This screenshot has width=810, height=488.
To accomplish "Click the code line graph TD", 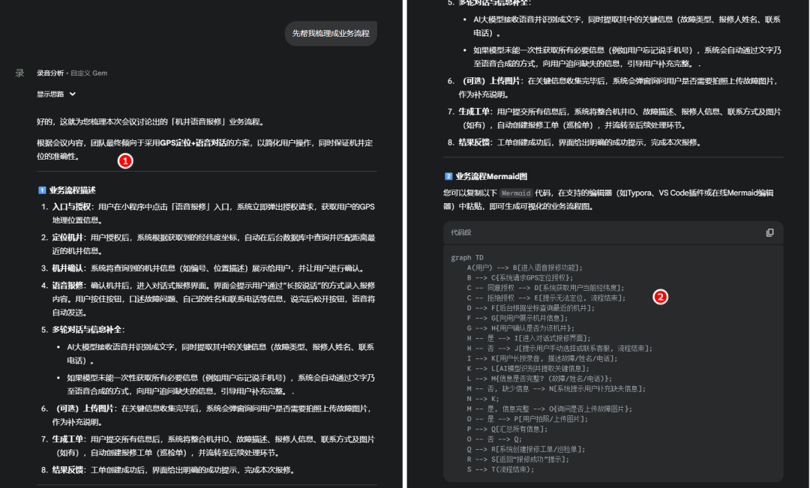I will (467, 258).
